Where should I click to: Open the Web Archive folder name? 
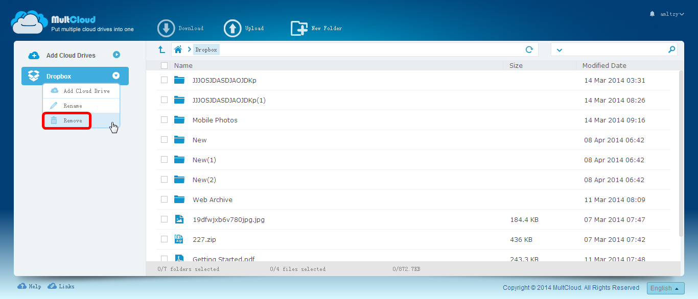[213, 200]
